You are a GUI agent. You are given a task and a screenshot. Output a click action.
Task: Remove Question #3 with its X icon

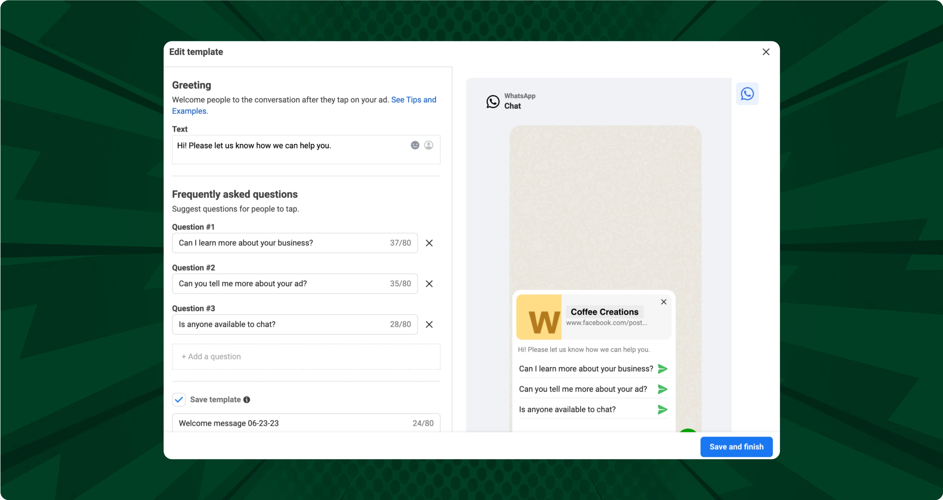429,324
